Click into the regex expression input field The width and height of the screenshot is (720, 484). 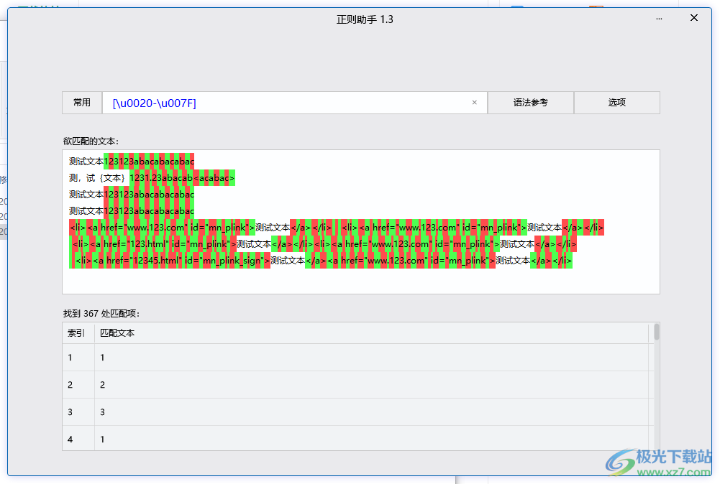pyautogui.click(x=288, y=103)
